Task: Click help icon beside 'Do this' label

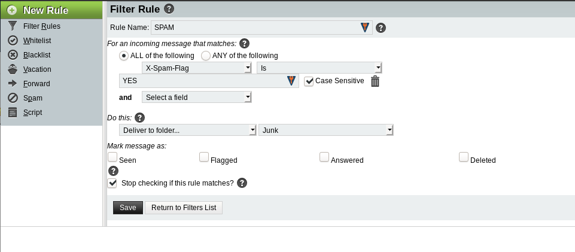Action: (140, 117)
